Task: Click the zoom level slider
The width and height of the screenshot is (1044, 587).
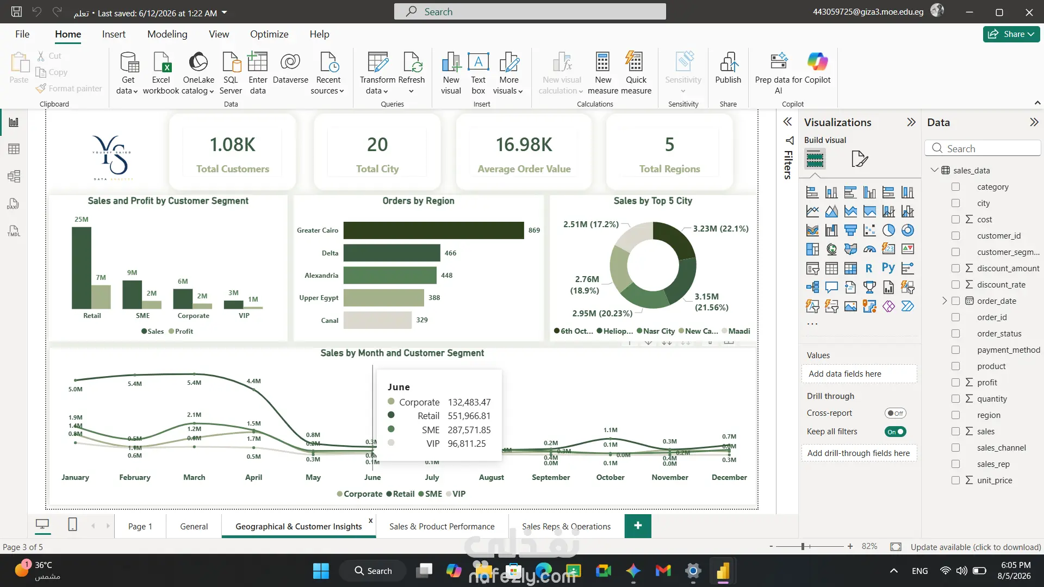Action: pos(810,546)
